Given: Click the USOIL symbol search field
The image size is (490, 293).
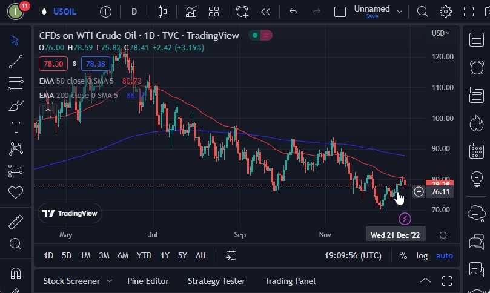Looking at the screenshot, I should (x=64, y=12).
